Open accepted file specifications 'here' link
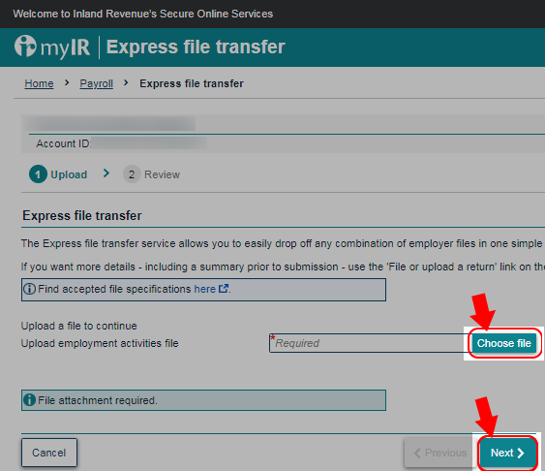Viewport: 545px width, 471px height. 204,289
